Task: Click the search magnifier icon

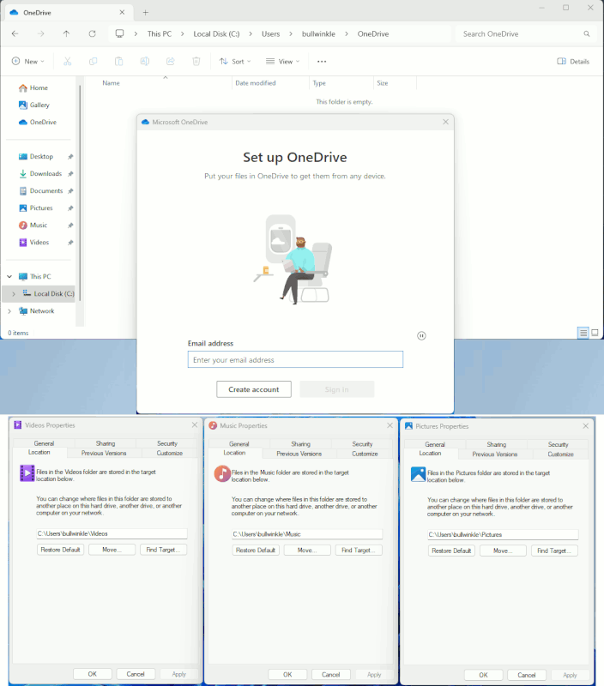Action: click(x=587, y=33)
